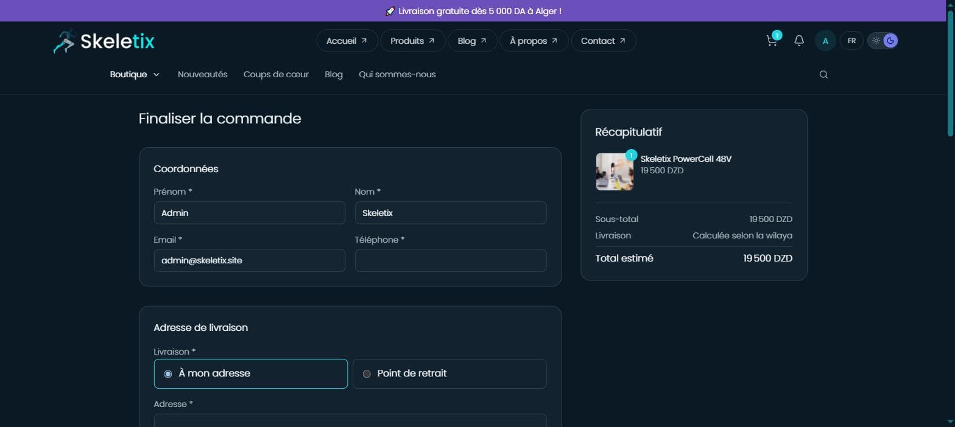Change language with FR button

(x=851, y=41)
